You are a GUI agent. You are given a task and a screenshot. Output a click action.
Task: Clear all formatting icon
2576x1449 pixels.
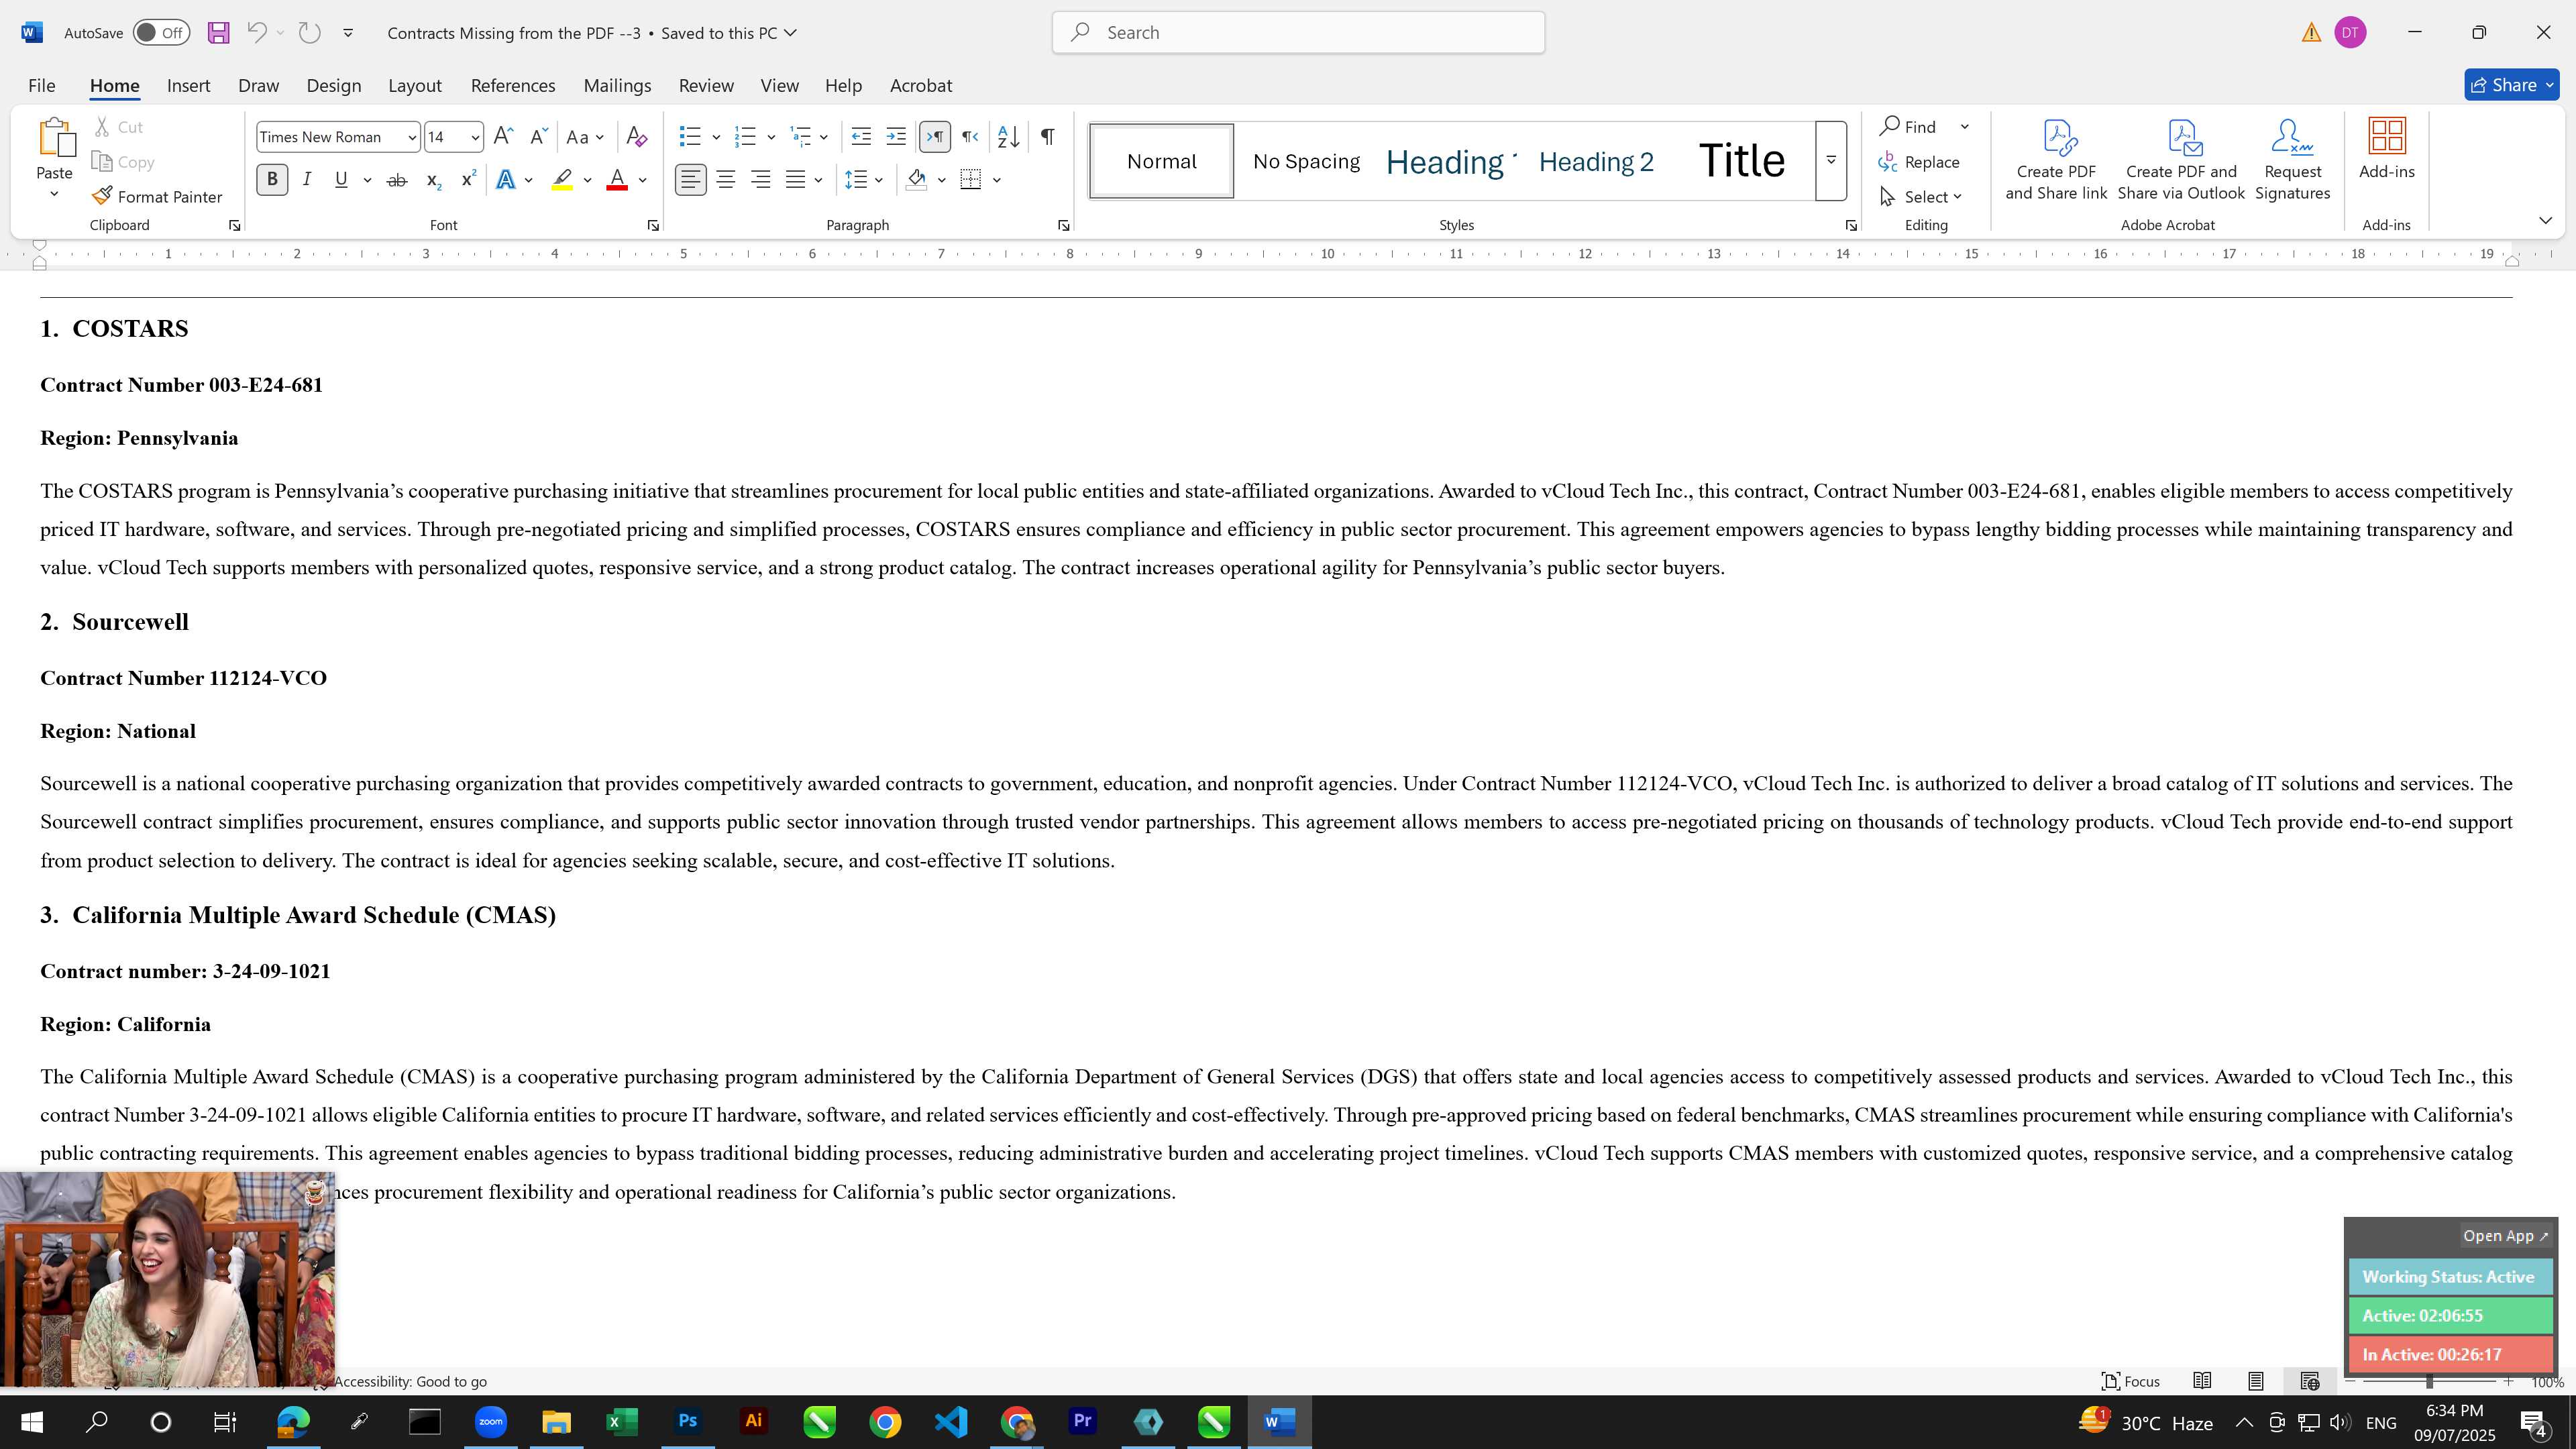tap(636, 137)
